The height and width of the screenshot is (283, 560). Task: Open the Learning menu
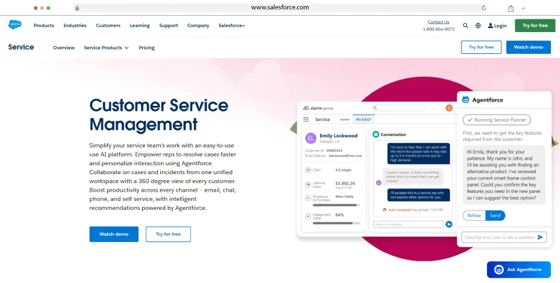pyautogui.click(x=140, y=25)
